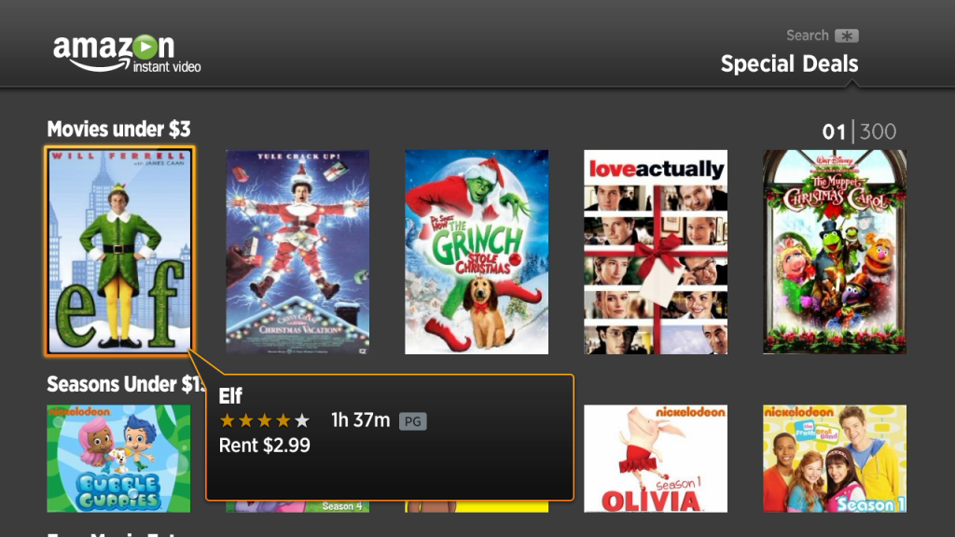Open the Special Deals tab

tap(789, 64)
